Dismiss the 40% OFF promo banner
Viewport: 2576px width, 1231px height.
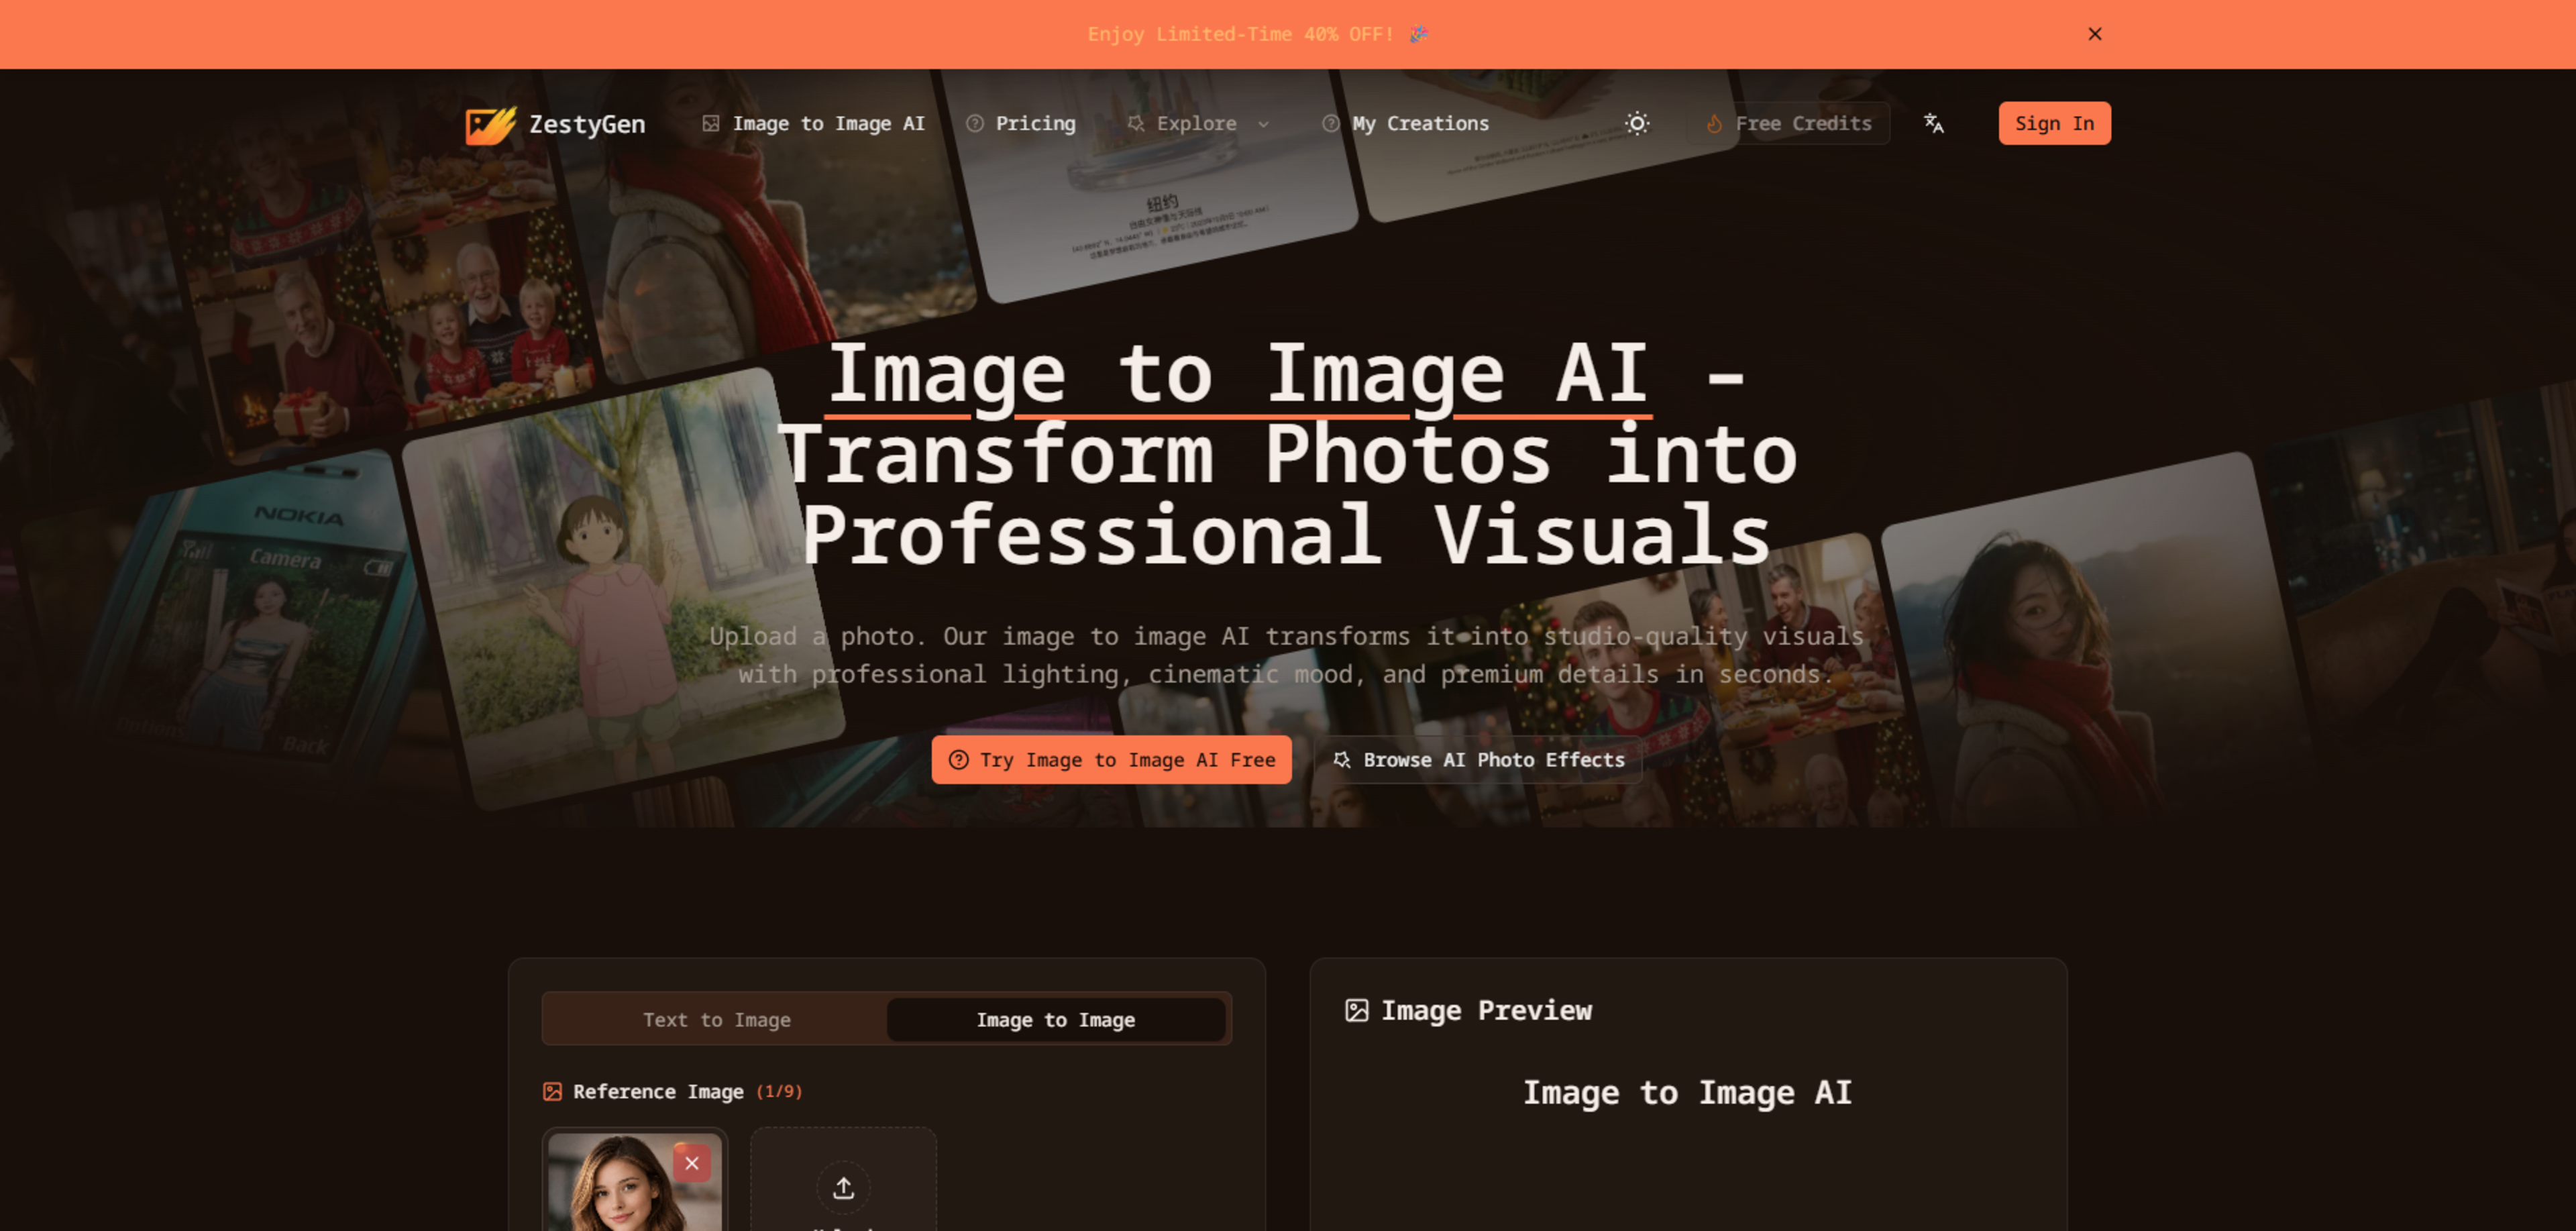(2095, 34)
